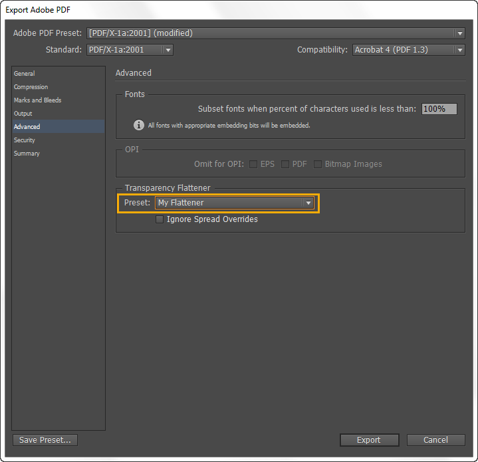Switch to the General panel
478x462 pixels.
[25, 74]
